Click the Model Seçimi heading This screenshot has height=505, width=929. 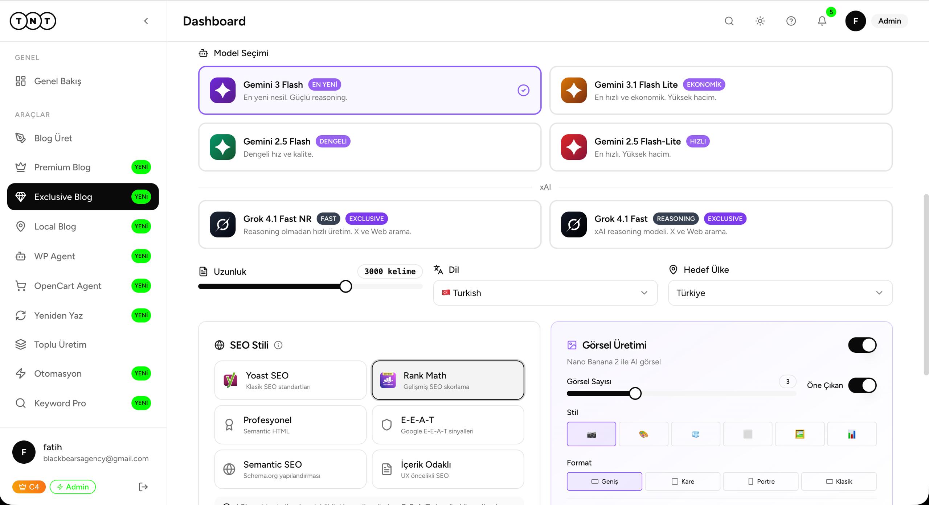[x=241, y=53]
